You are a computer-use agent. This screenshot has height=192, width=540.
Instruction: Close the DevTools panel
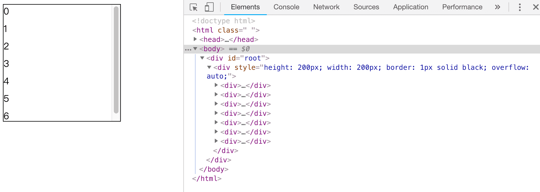tap(536, 7)
